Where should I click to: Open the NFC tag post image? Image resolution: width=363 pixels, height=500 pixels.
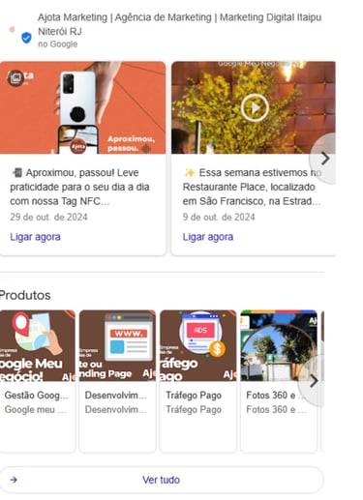pyautogui.click(x=82, y=107)
